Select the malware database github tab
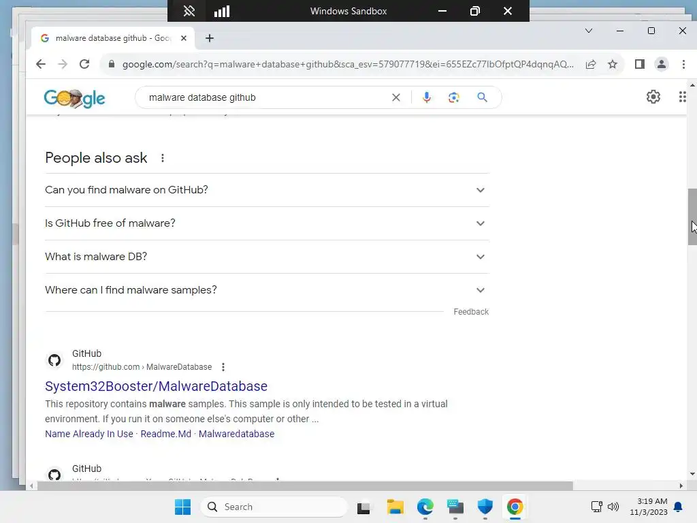This screenshot has width=697, height=523. [113, 38]
